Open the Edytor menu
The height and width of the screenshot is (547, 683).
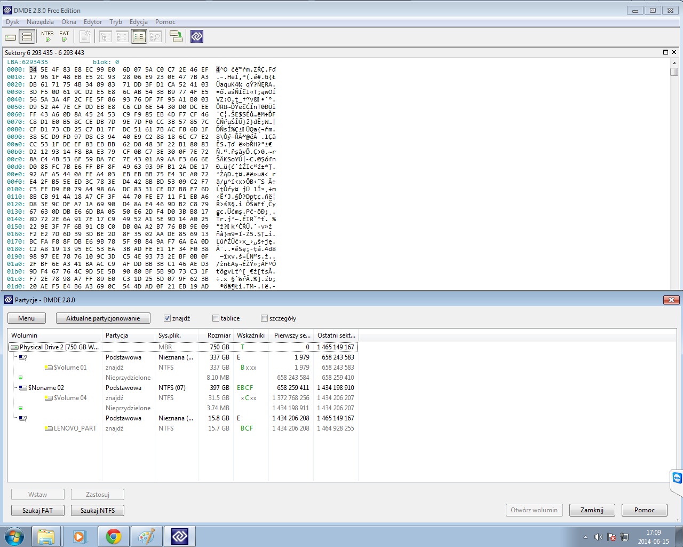pyautogui.click(x=93, y=22)
